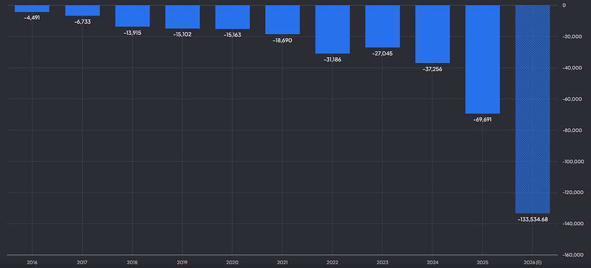Click the -4,491 value label

[x=32, y=18]
